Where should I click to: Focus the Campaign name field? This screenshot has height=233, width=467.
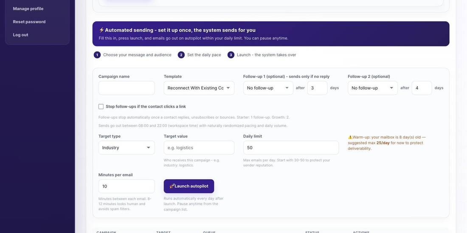[127, 88]
